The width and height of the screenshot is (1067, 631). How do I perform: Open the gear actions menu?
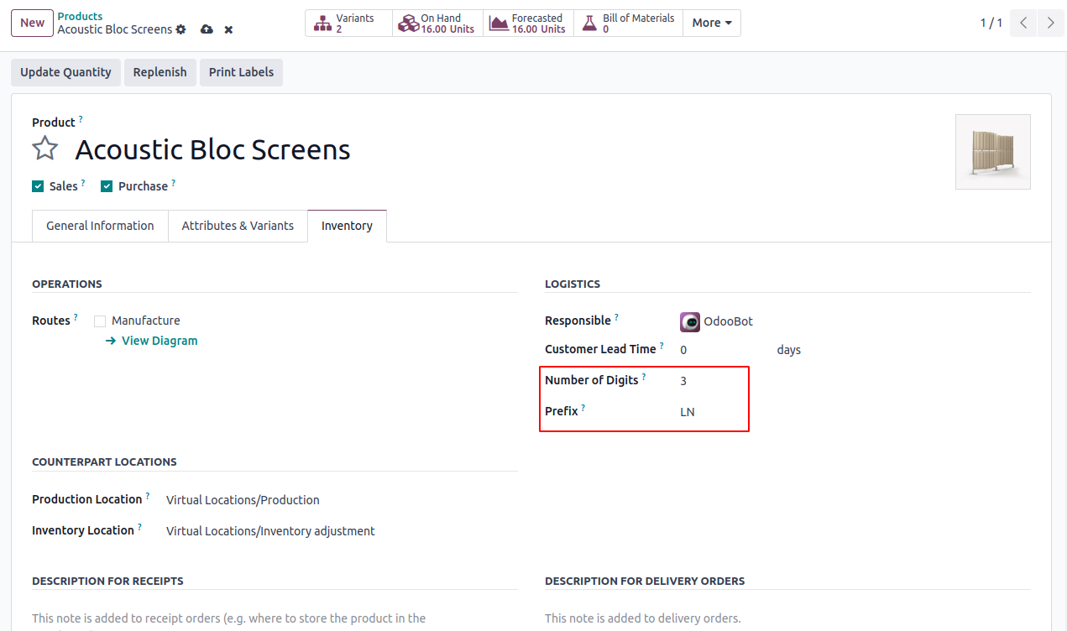pyautogui.click(x=180, y=29)
